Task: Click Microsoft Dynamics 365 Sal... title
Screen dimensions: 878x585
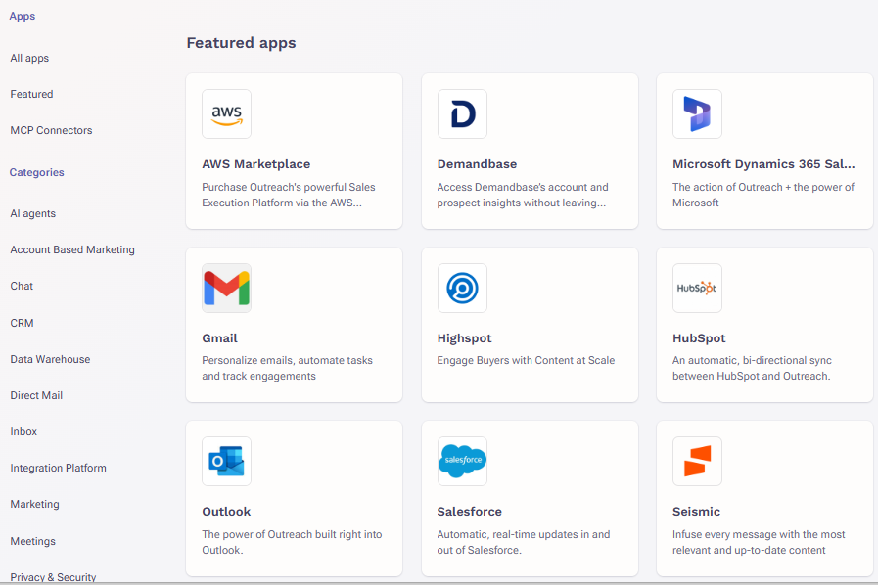Action: click(763, 164)
